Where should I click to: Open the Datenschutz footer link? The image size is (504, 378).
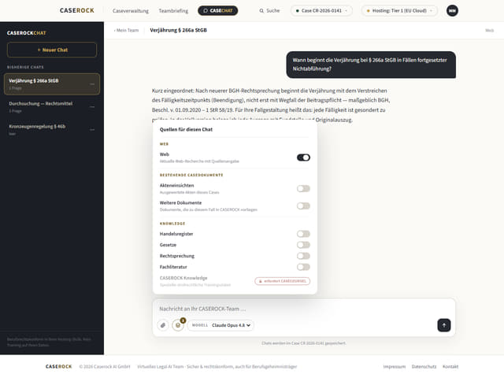point(424,367)
